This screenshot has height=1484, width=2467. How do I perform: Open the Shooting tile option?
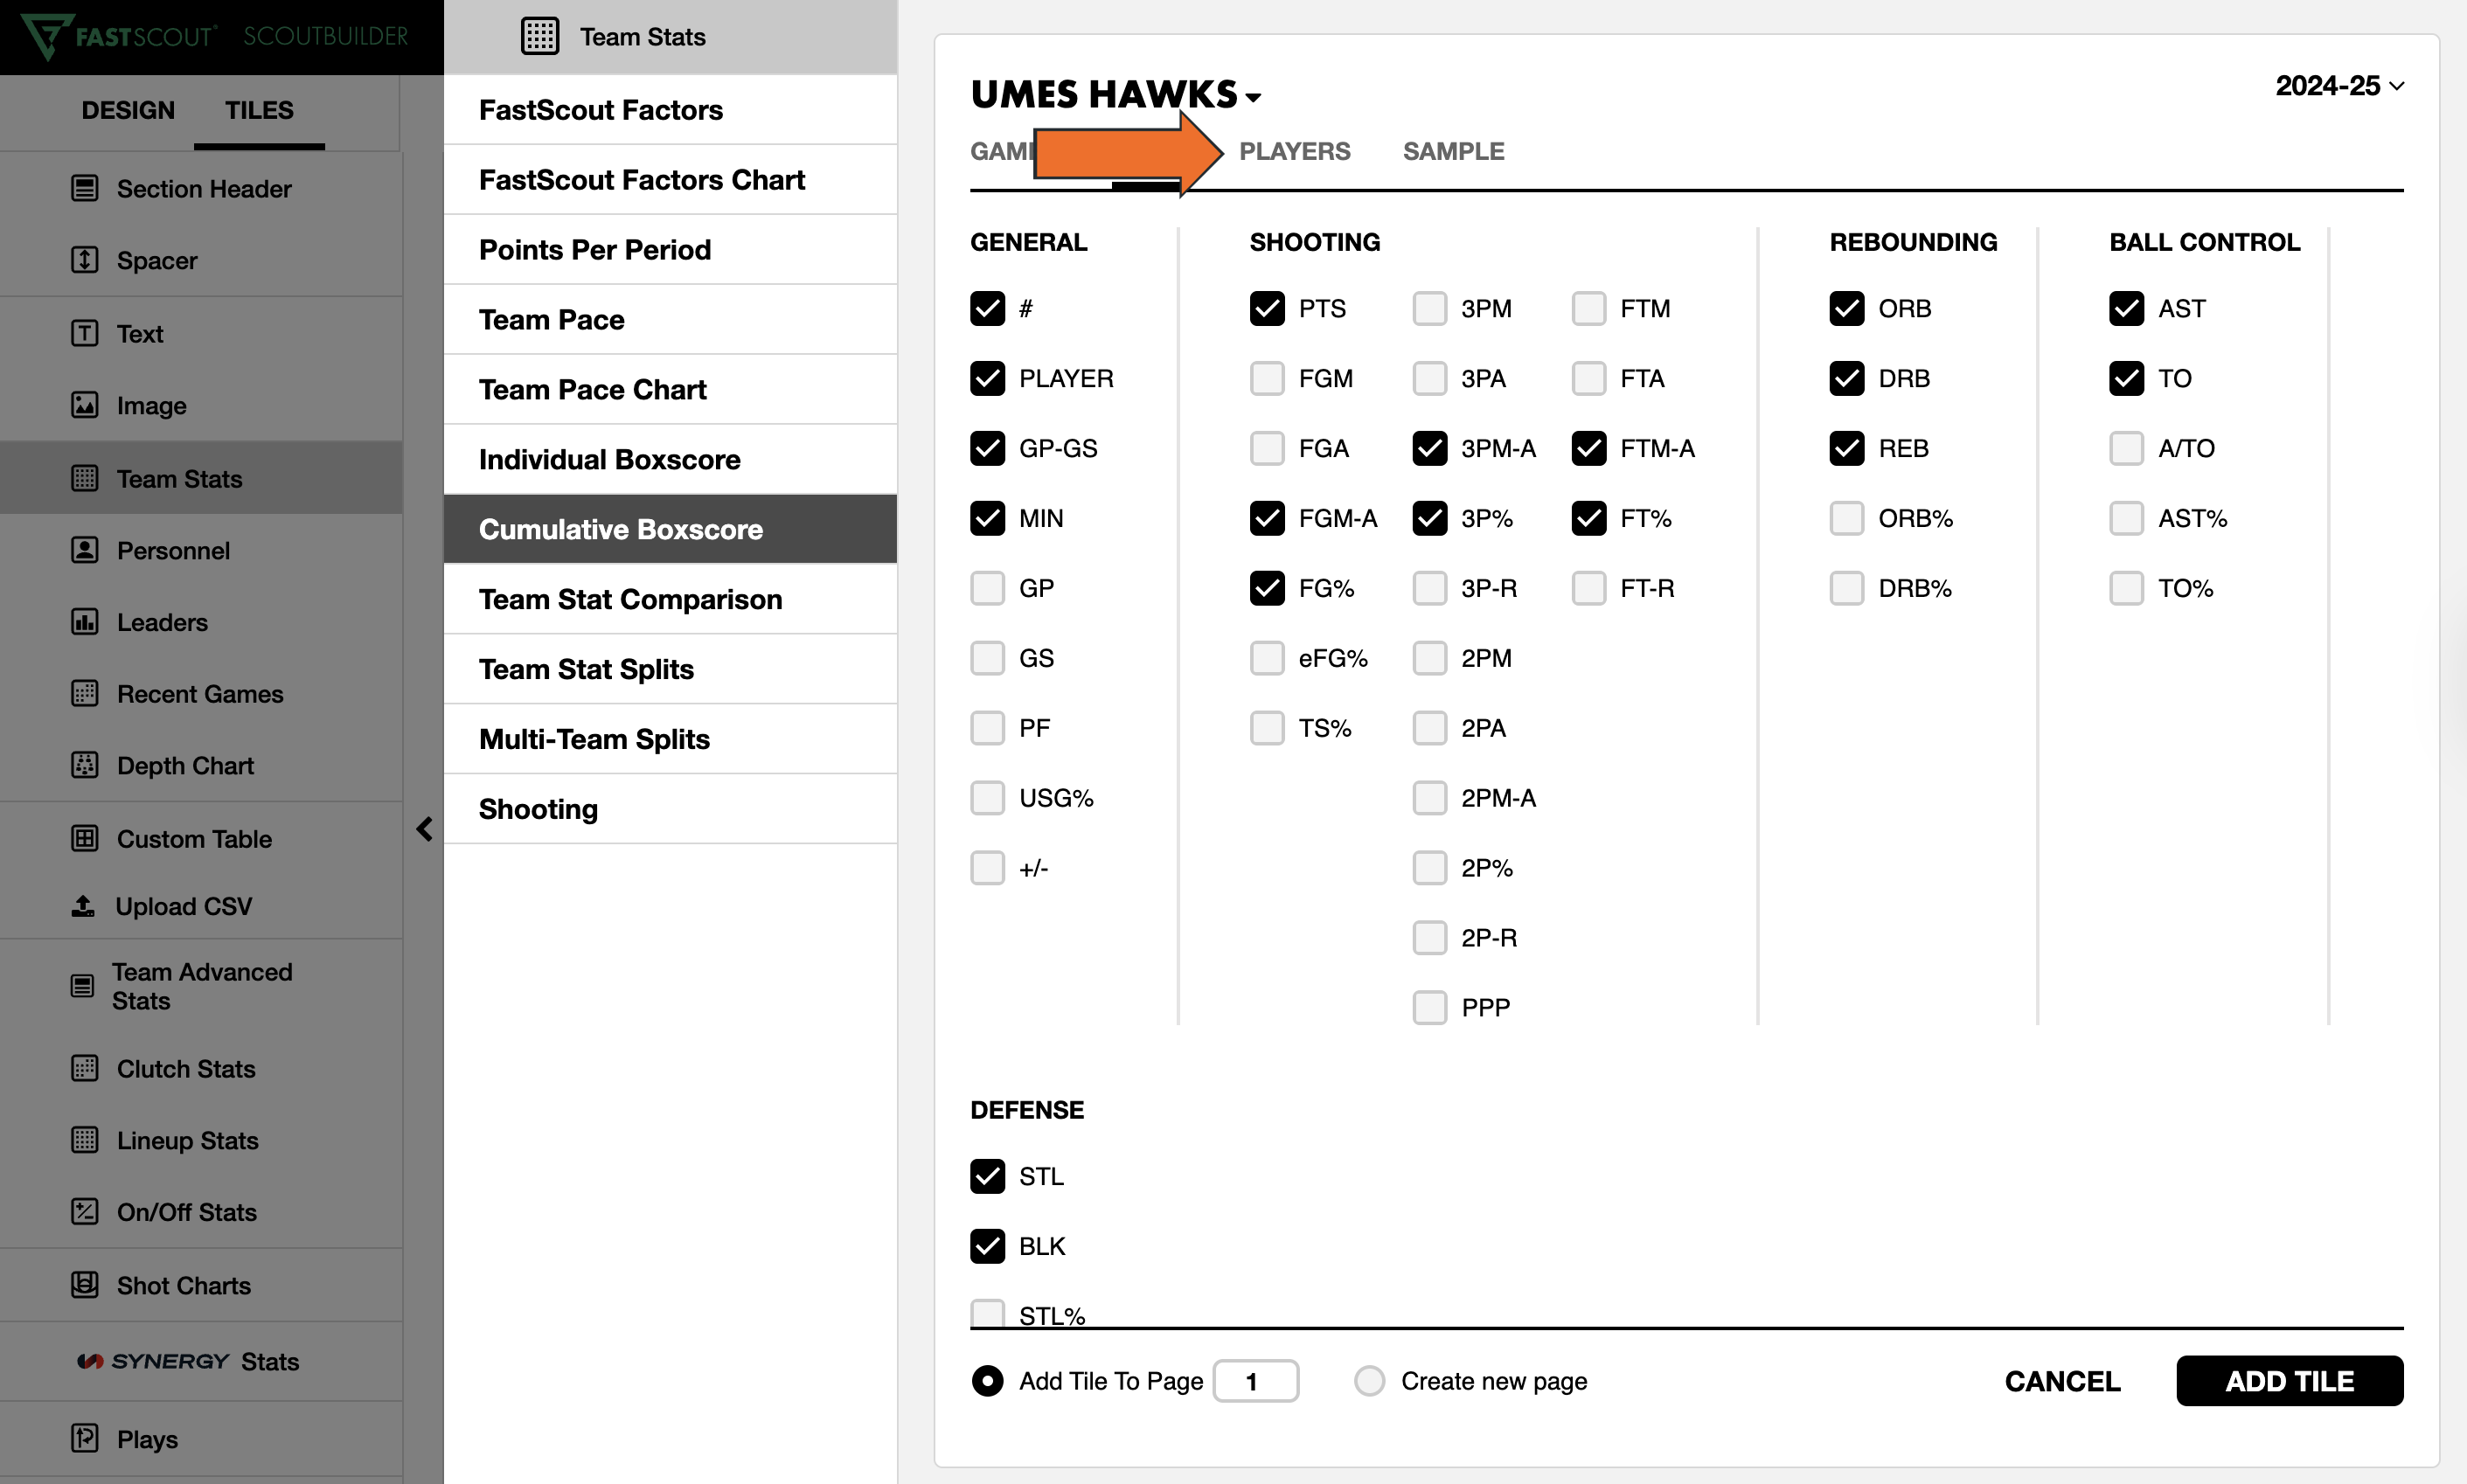point(670,809)
